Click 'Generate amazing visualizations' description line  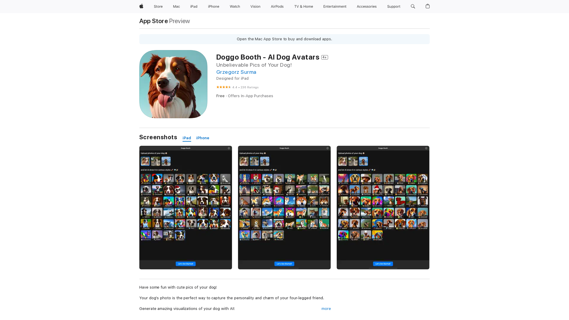pyautogui.click(x=187, y=309)
